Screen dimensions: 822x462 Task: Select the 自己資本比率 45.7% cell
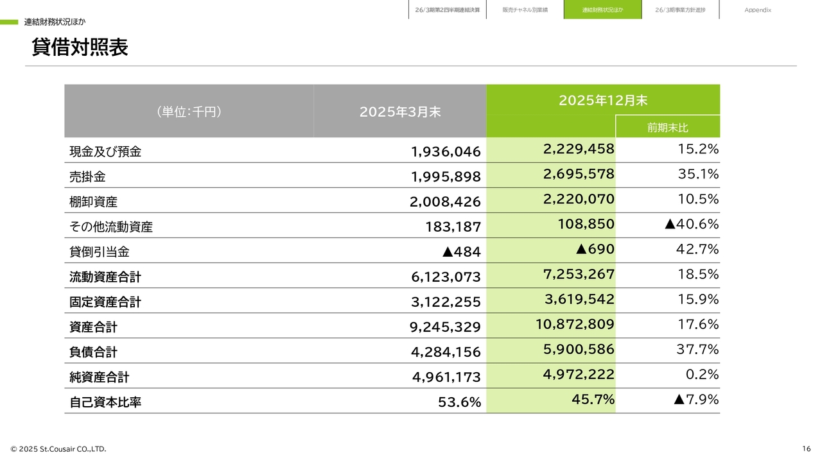tap(593, 399)
